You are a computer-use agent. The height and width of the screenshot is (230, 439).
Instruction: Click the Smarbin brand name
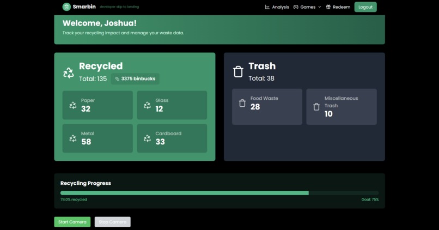84,7
